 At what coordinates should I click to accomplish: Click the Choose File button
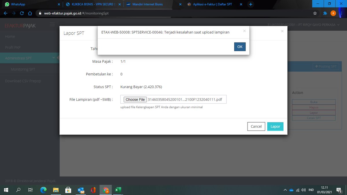click(x=135, y=99)
